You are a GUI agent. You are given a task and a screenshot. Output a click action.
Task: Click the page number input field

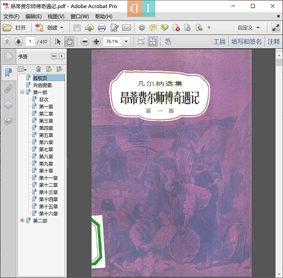click(x=30, y=42)
